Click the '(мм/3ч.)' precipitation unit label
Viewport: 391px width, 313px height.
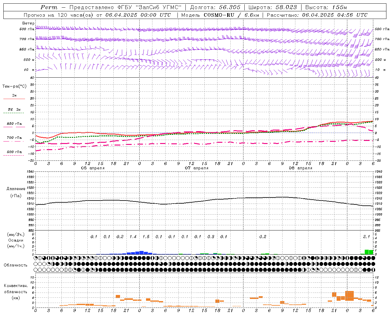coord(16,234)
